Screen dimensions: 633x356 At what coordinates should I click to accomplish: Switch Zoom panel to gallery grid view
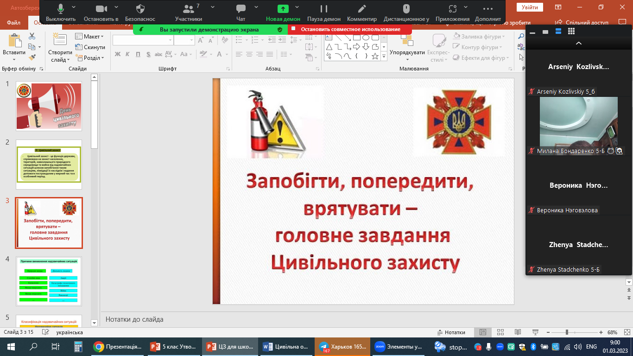571,31
